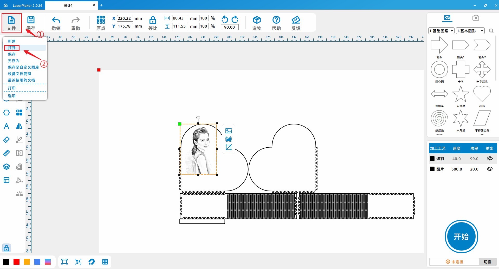Open the camera tab icon

[476, 18]
